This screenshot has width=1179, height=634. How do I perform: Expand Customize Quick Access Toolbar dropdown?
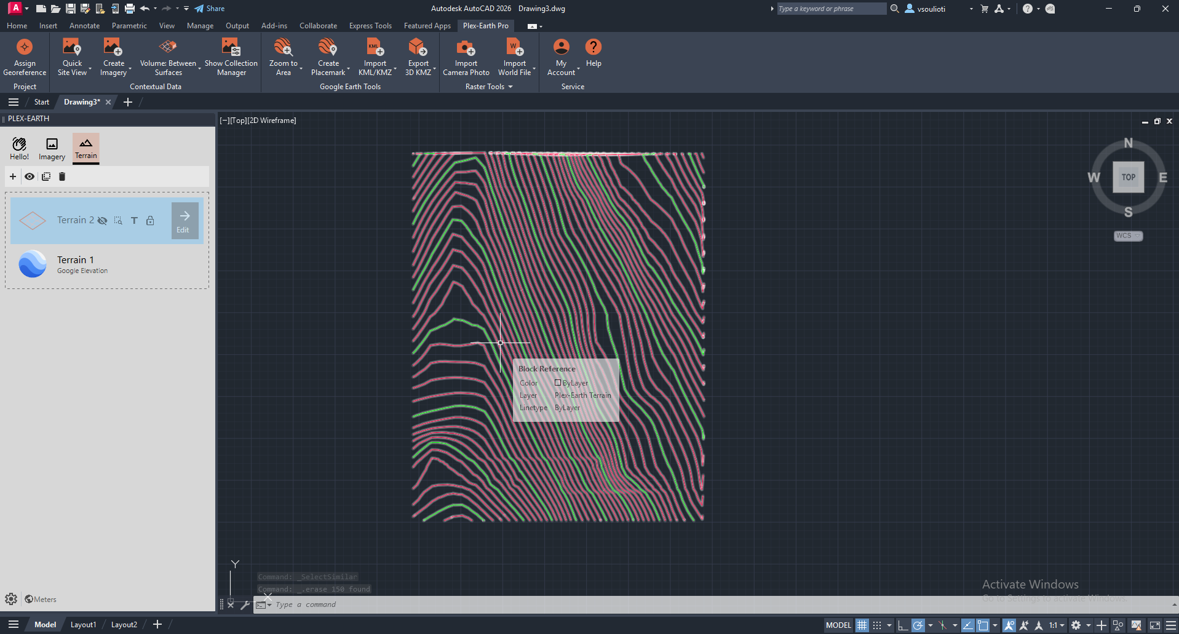pos(186,9)
